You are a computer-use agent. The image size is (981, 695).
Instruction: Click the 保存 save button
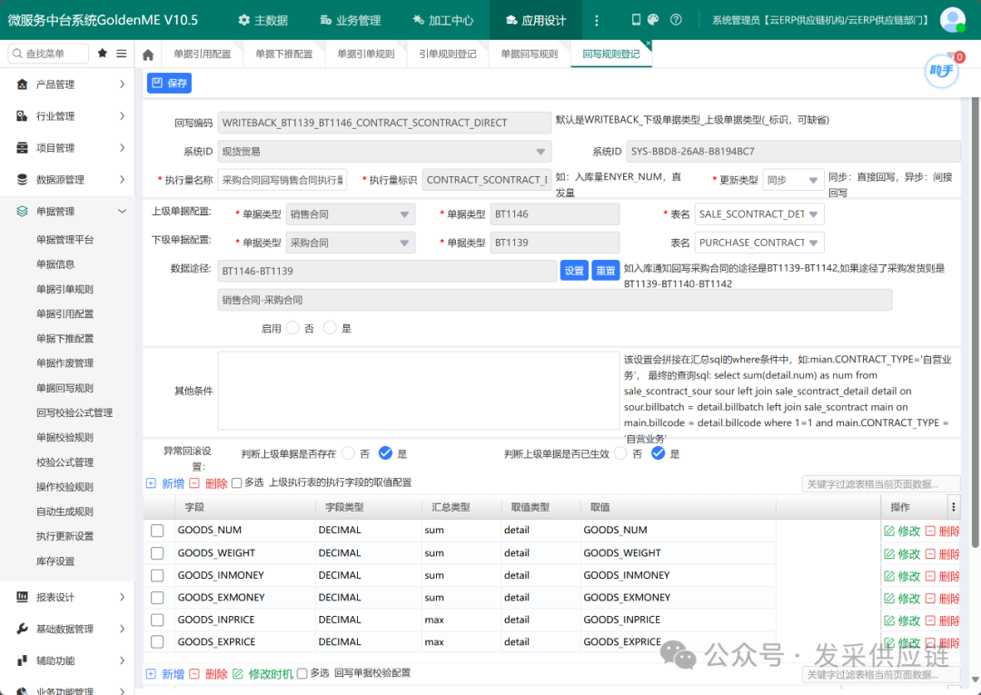(x=169, y=83)
